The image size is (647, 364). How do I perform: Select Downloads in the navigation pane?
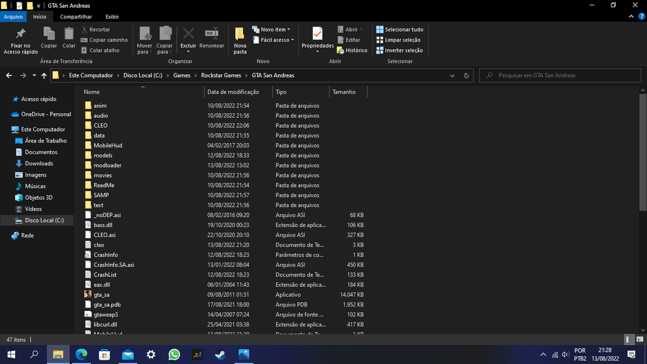tap(39, 163)
